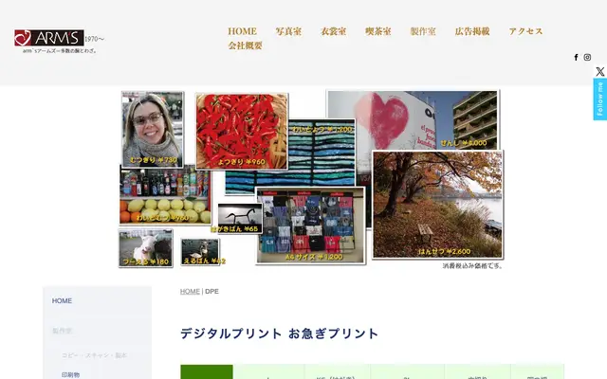This screenshot has width=607, height=379.
Task: Open the 製作室 menu item
Action: (423, 31)
